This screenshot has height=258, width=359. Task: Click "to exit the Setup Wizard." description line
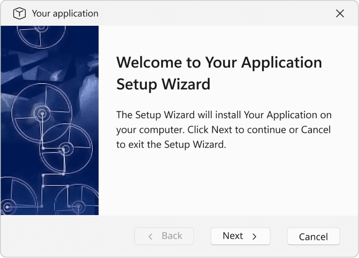(170, 145)
